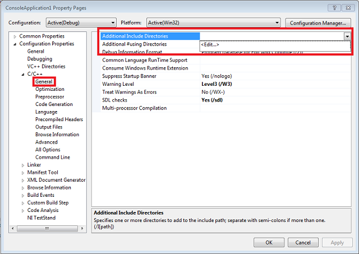Click the Apply button
Image resolution: width=359 pixels, height=254 pixels.
point(337,243)
